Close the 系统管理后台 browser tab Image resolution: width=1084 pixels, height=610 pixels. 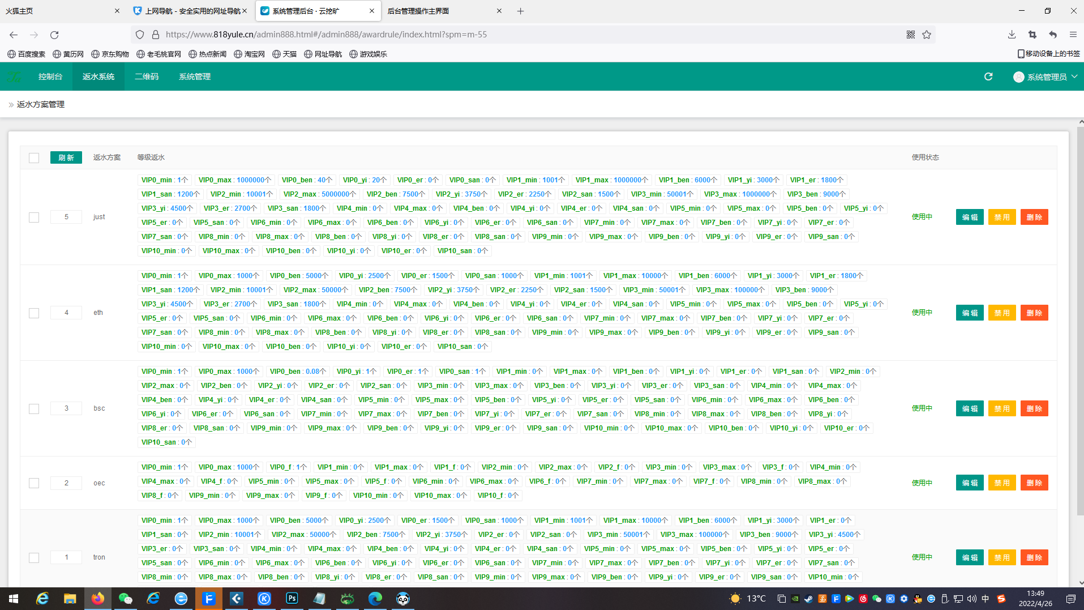click(x=371, y=11)
